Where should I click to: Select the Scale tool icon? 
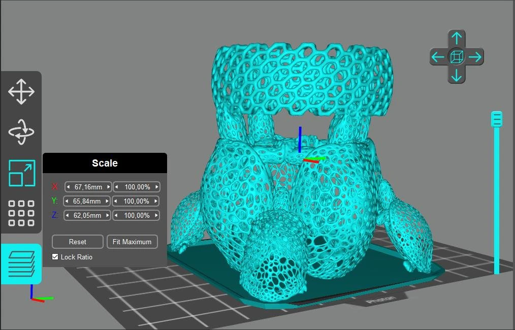pos(22,173)
